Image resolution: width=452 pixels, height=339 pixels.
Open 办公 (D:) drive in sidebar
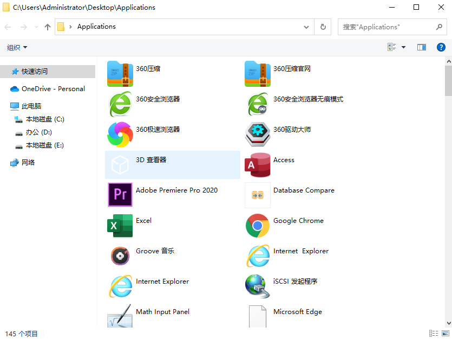click(38, 132)
